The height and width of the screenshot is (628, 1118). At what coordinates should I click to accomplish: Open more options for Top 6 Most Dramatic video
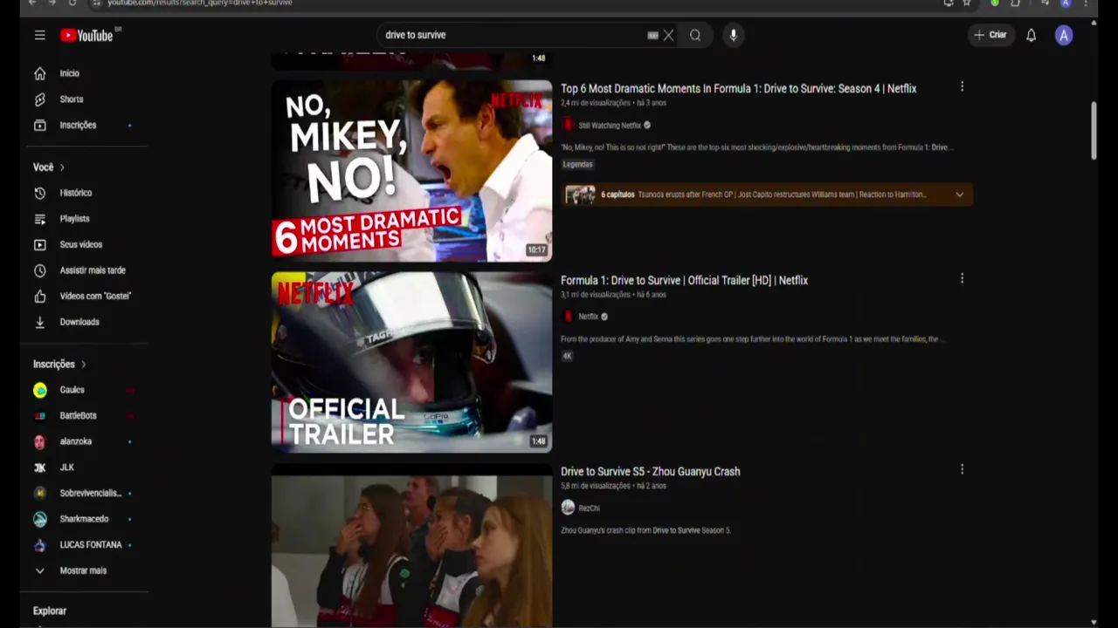(962, 86)
